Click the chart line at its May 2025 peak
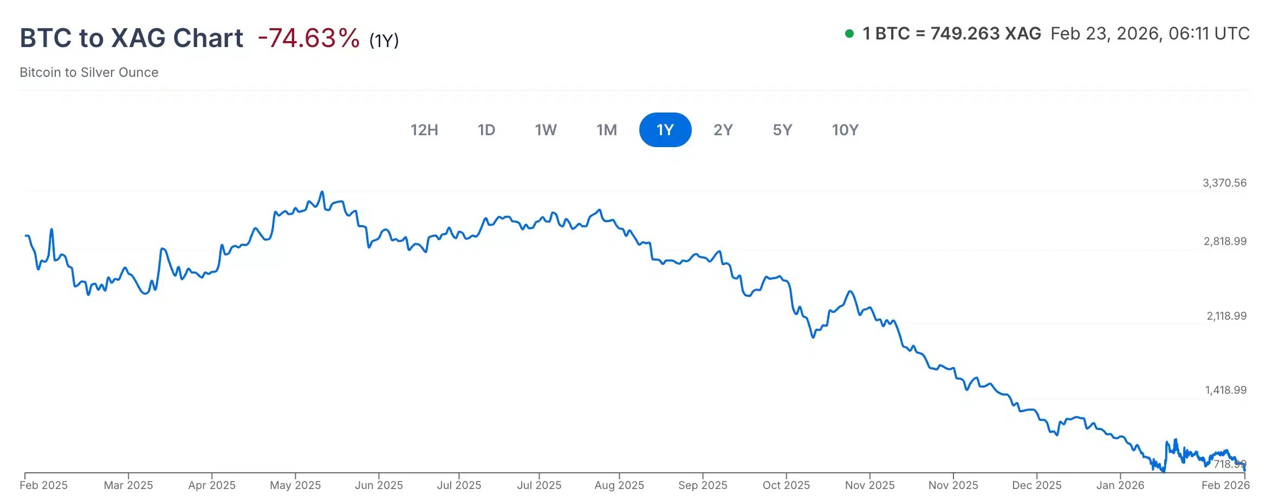1272x502 pixels. click(321, 192)
